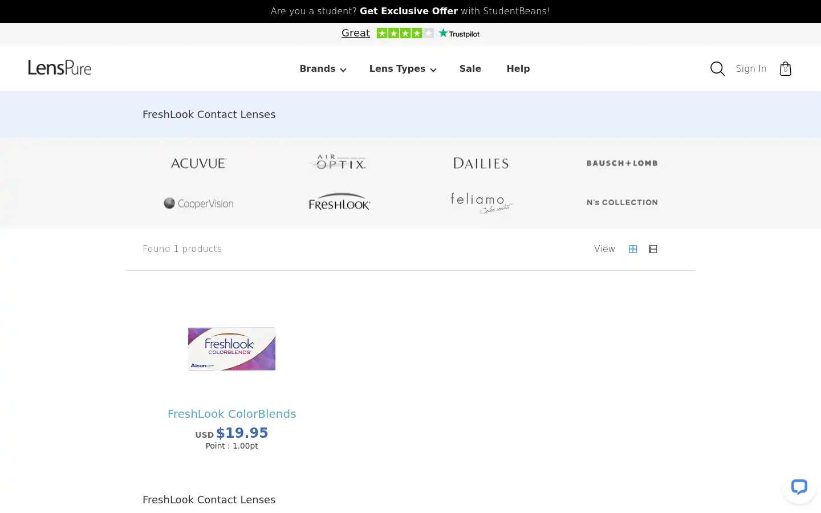Select the CooperVision brand logo
The height and width of the screenshot is (513, 821).
[x=198, y=203]
